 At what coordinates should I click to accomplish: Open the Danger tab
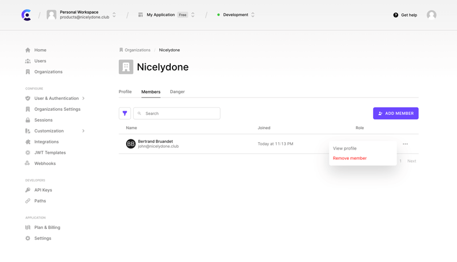pyautogui.click(x=177, y=92)
